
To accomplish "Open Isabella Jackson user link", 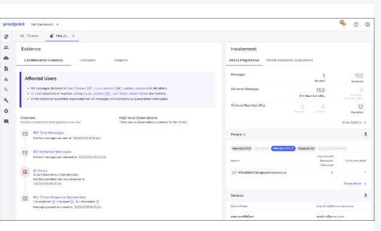I will pyautogui.click(x=134, y=88).
